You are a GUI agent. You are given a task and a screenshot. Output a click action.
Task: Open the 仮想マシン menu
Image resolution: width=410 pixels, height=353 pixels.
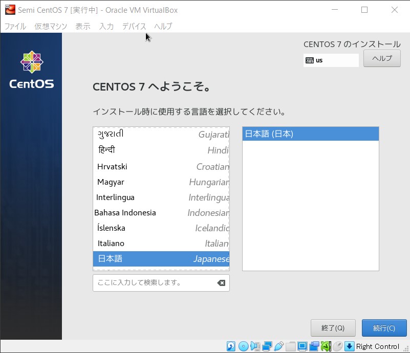51,26
